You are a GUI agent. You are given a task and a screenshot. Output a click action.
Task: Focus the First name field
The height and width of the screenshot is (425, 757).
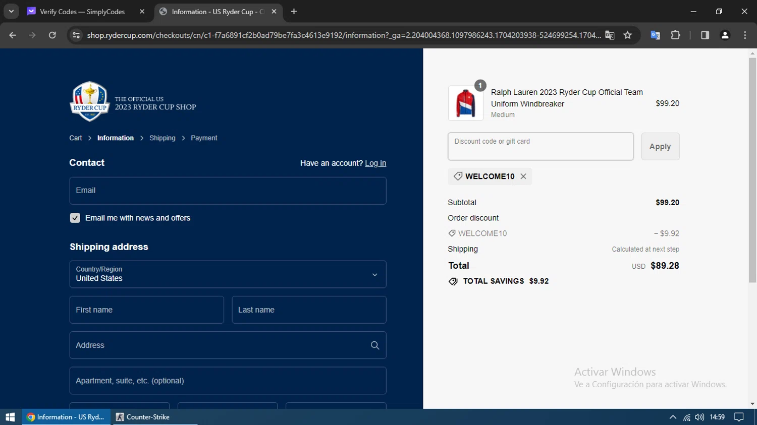pos(146,310)
